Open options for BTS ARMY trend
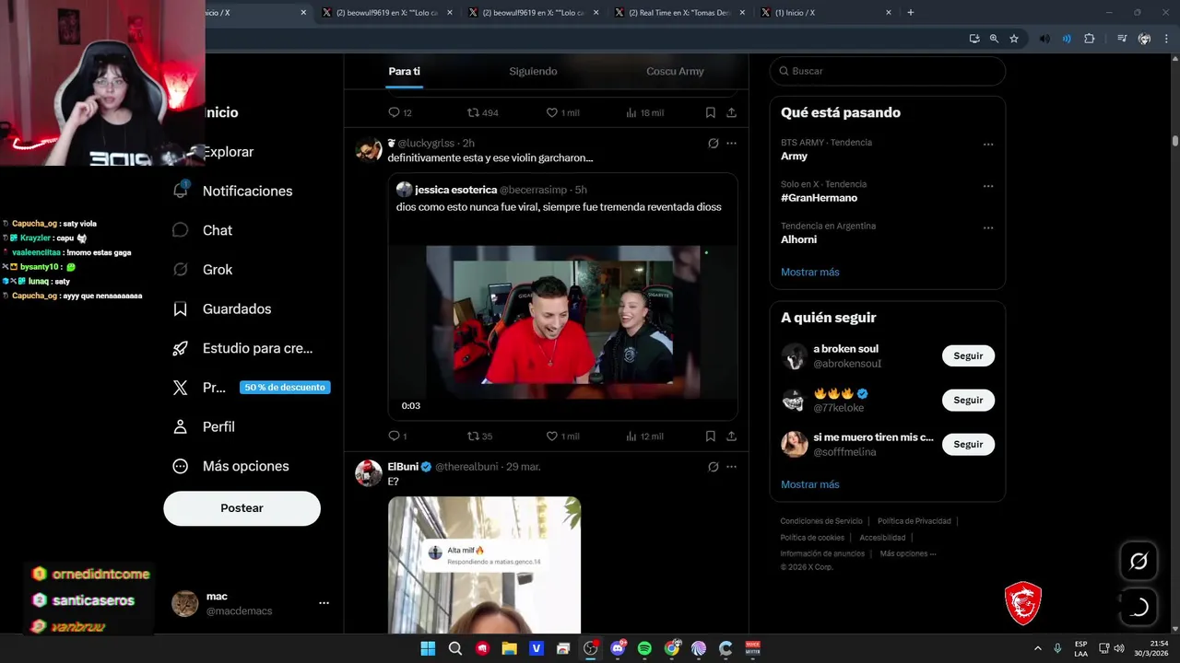This screenshot has width=1180, height=663. tap(988, 145)
